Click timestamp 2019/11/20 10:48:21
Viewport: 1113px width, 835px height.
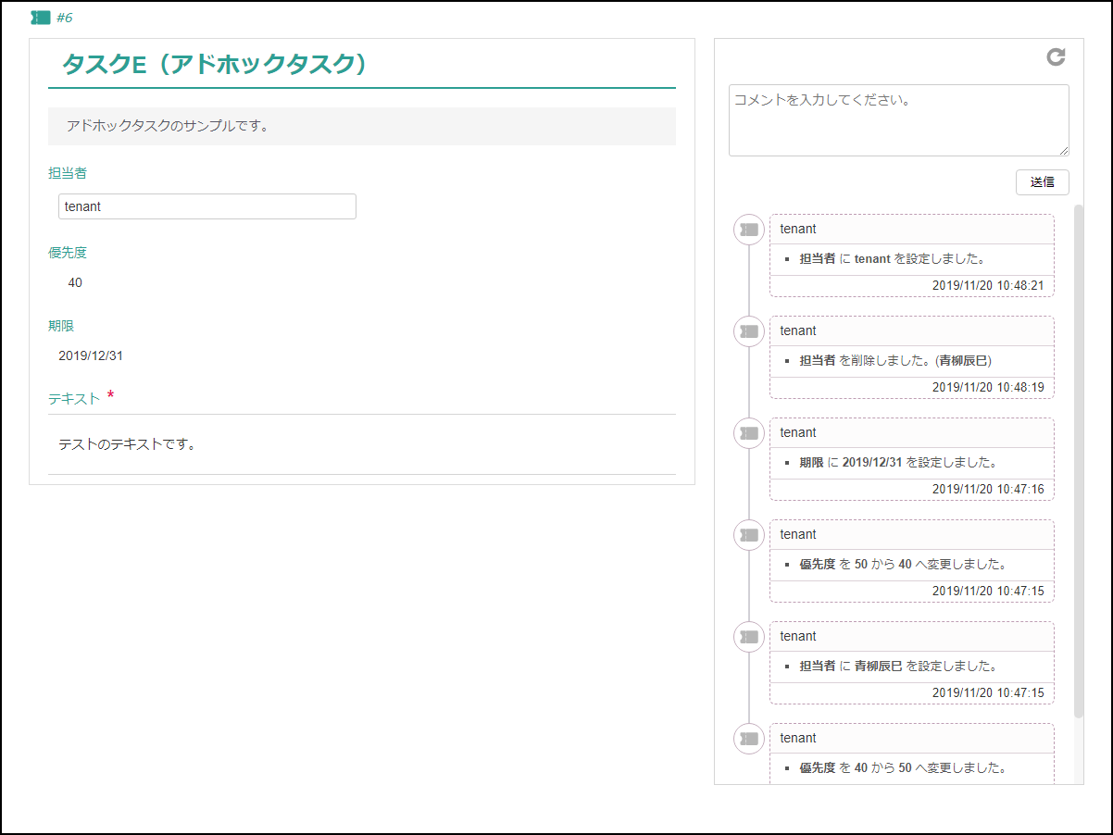[x=988, y=285]
